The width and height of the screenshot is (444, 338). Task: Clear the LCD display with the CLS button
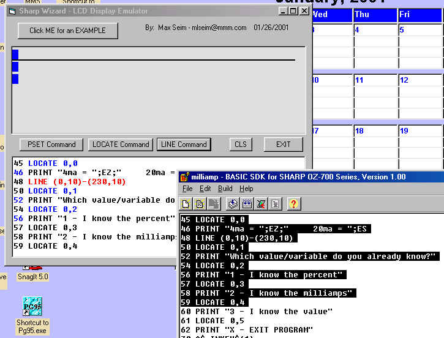[x=241, y=145]
